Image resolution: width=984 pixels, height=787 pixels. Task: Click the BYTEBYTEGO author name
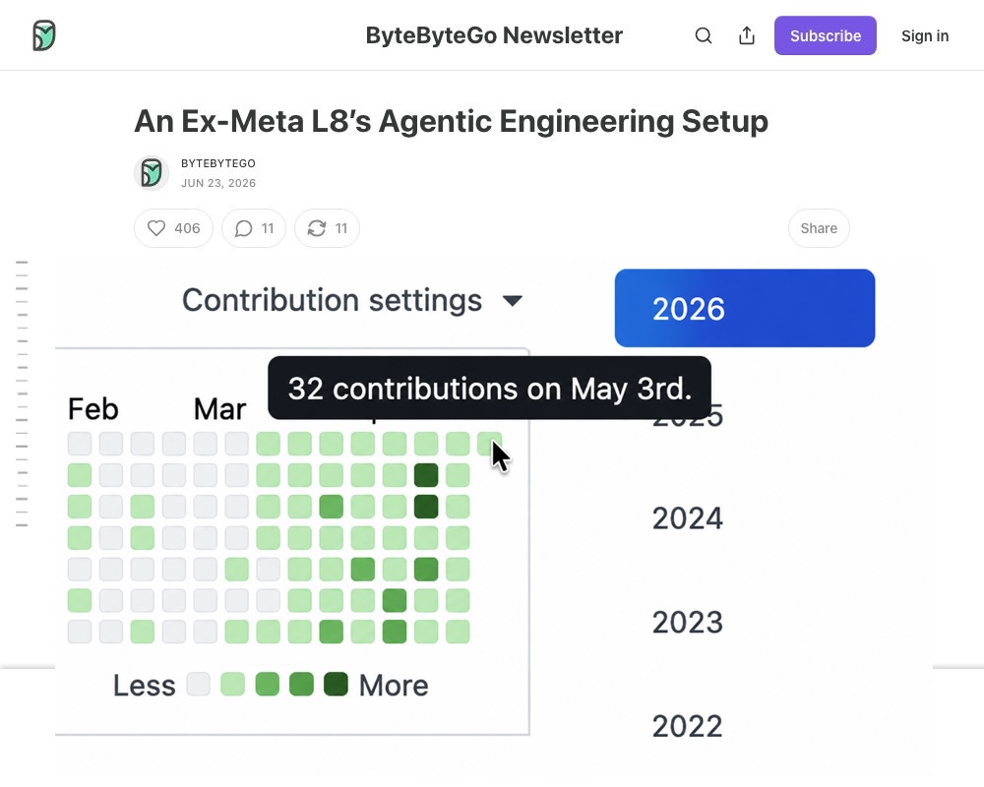coord(218,163)
